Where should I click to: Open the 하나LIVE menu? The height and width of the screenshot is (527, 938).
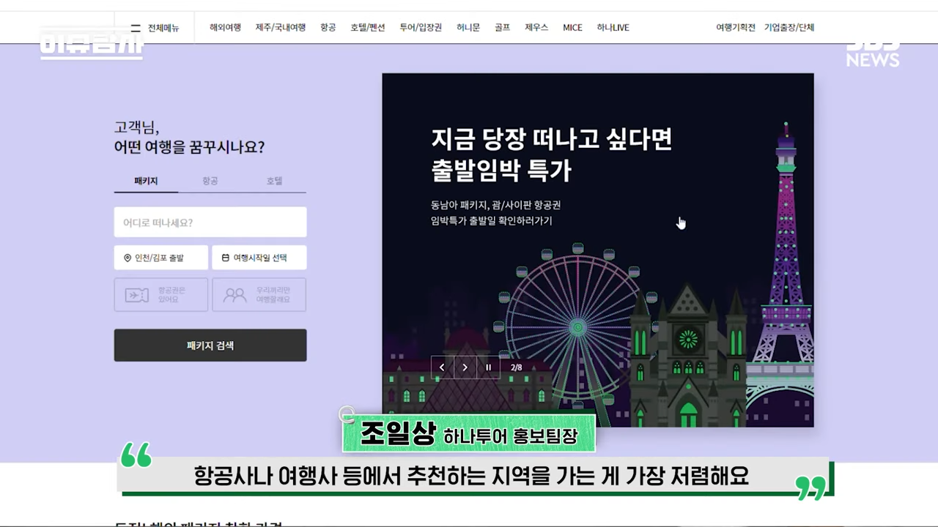tap(613, 28)
